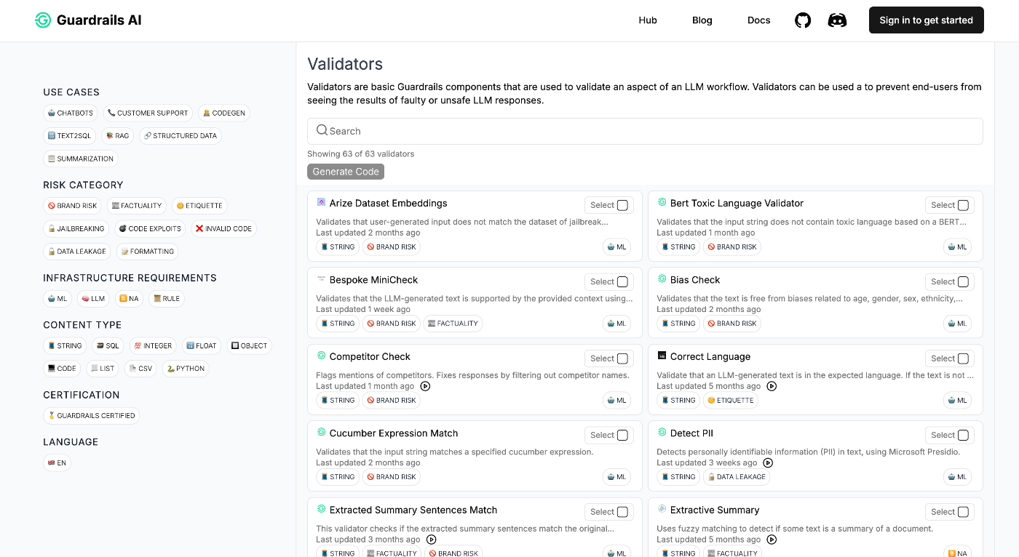Open the Hub menu item
The height and width of the screenshot is (557, 1019).
tap(648, 20)
